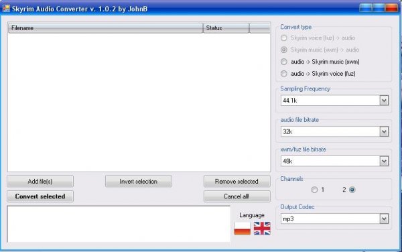Open the audio file bitrate dropdown arrow
Screen dimensions: 402x252
coord(384,131)
